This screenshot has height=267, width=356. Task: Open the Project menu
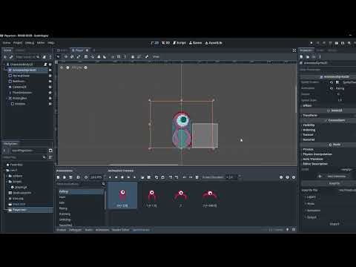click(18, 43)
